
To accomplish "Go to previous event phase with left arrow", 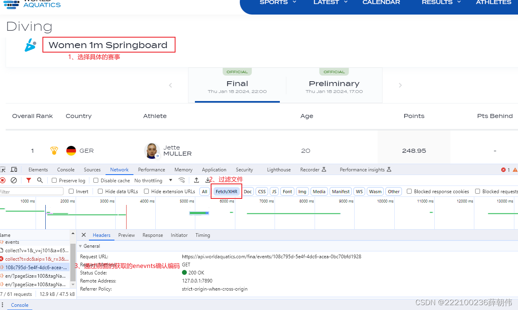I will coord(170,85).
